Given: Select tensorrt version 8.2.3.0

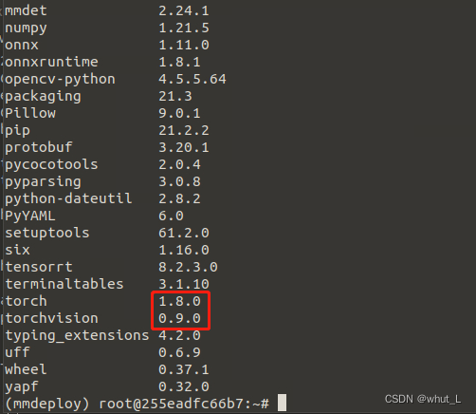Looking at the screenshot, I should tap(188, 267).
